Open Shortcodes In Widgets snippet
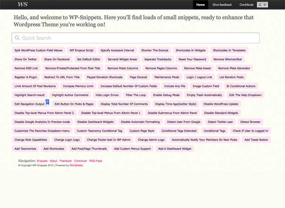The image size is (285, 208). click(190, 50)
